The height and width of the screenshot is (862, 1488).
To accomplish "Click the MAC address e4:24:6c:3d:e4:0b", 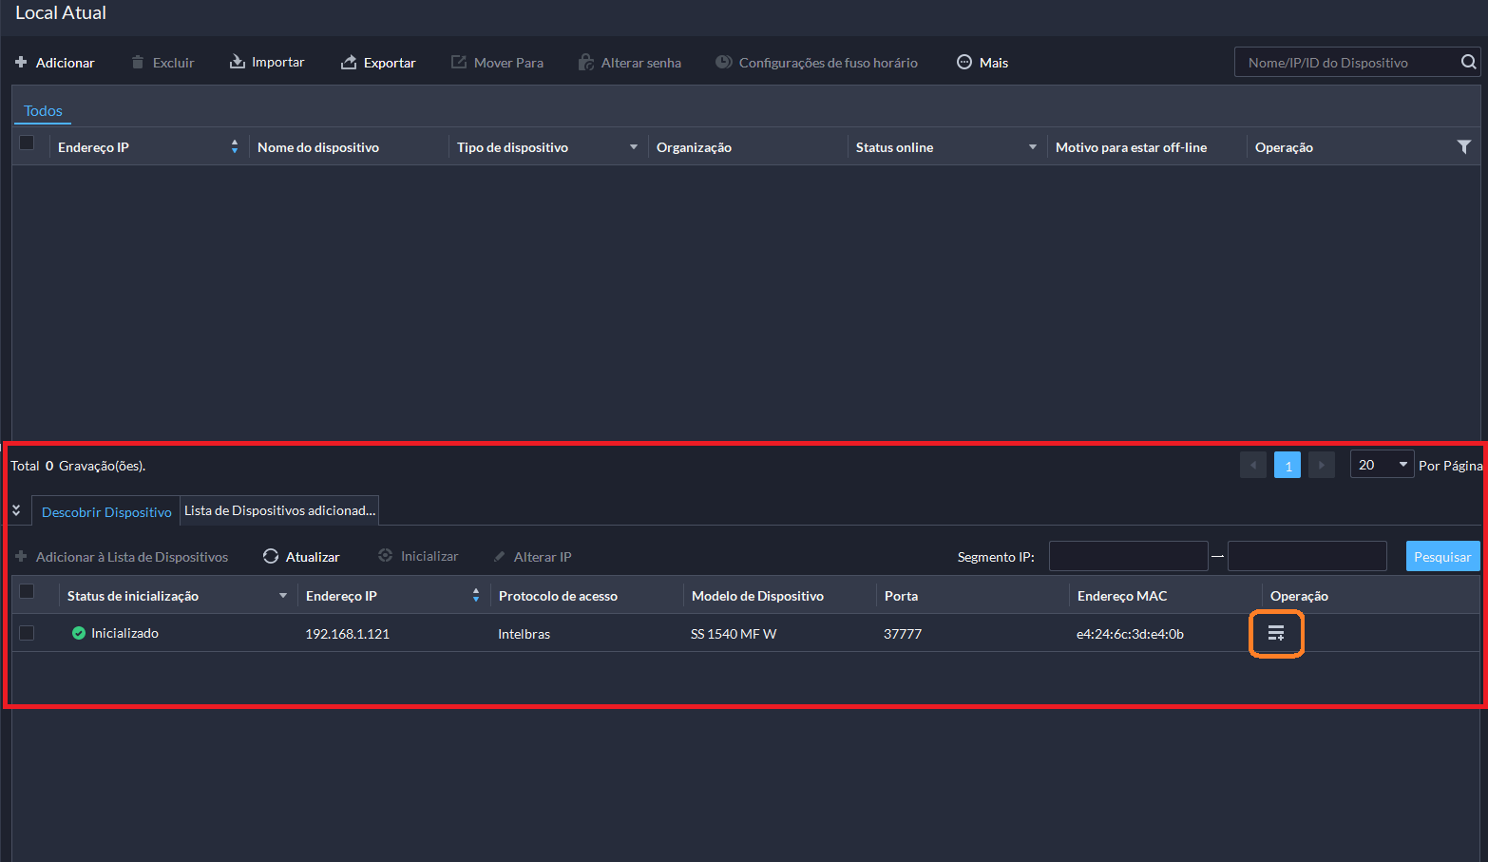I will 1130,634.
